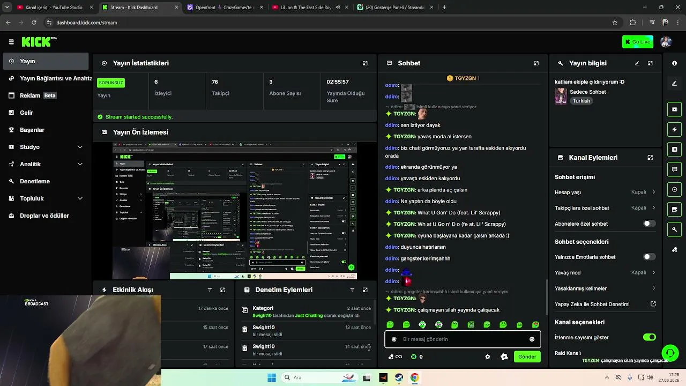Open Yasaklanmış kelimeler settings
The image size is (686, 386).
click(605, 288)
